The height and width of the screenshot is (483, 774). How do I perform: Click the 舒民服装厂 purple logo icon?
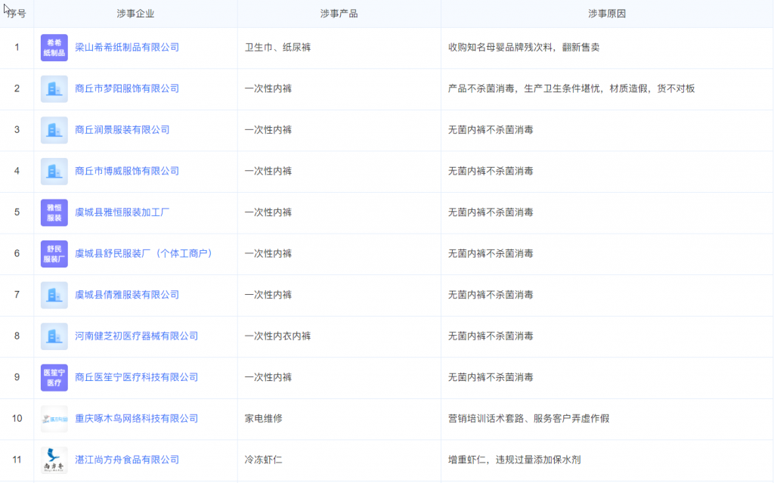54,254
